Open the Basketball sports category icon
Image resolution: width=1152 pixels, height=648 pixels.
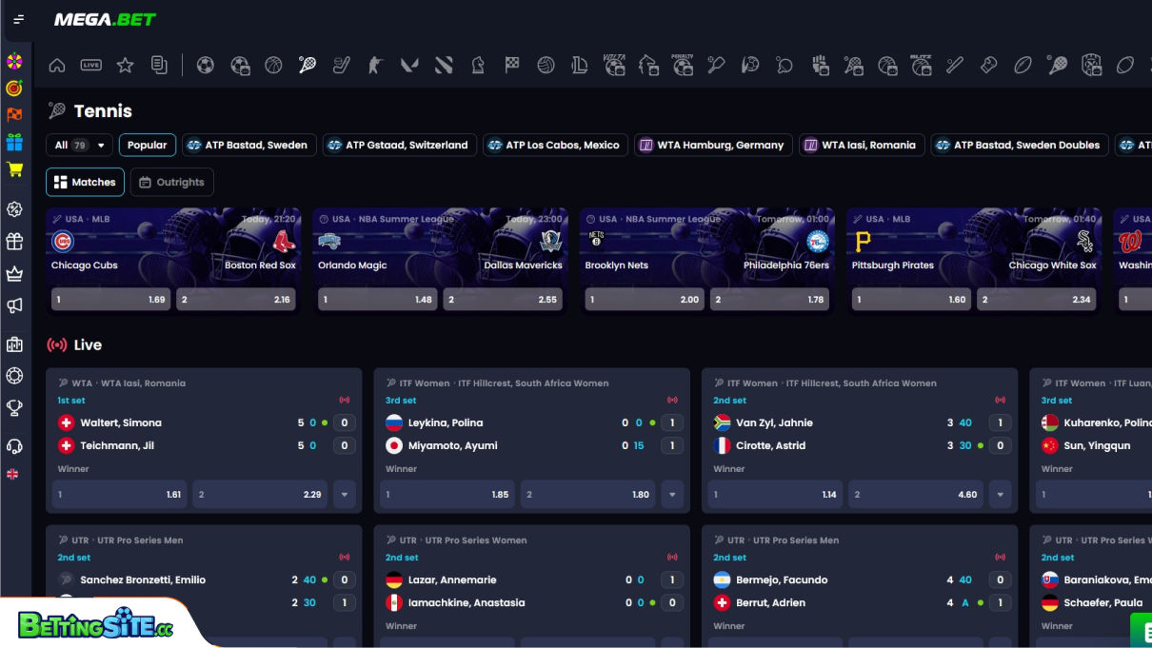coord(273,65)
